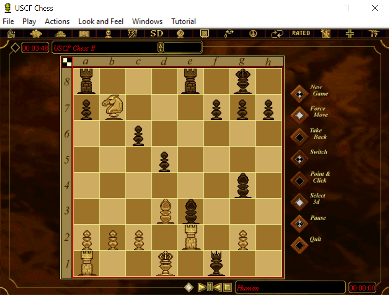Click the person bust toolbar icon
This screenshot has height=295, width=389.
point(108,33)
